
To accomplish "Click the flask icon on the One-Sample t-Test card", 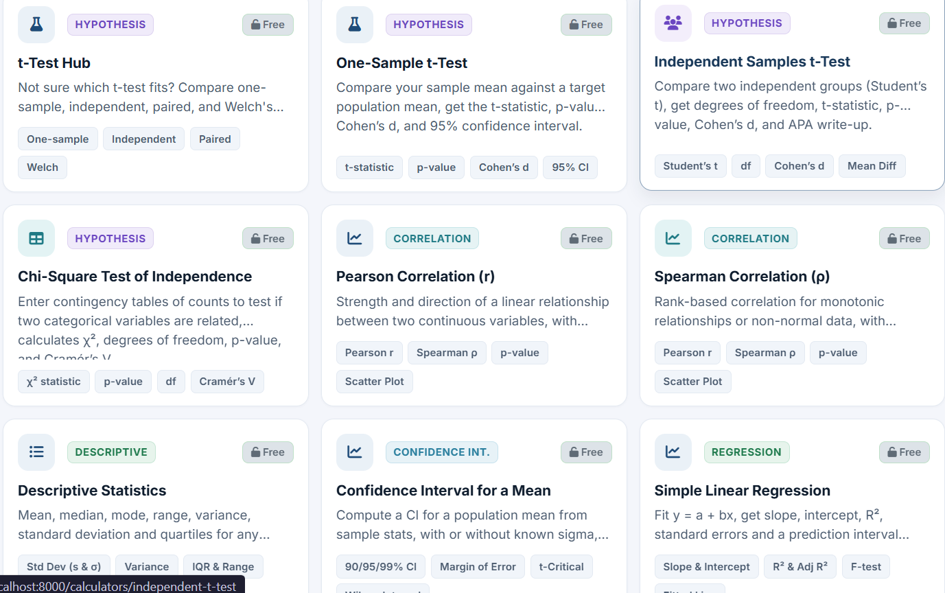I will (x=355, y=25).
